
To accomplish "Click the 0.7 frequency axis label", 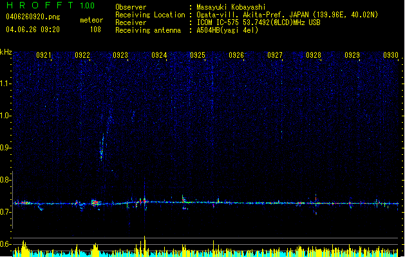I will (6, 212).
